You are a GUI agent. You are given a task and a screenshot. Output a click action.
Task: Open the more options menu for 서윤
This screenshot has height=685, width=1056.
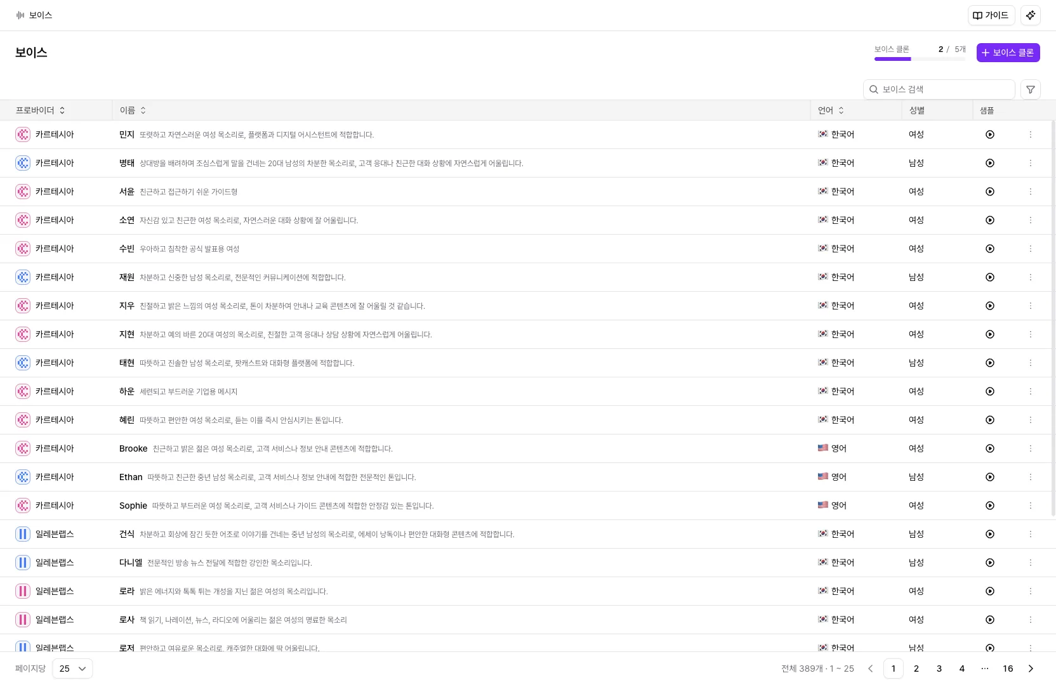(1031, 192)
